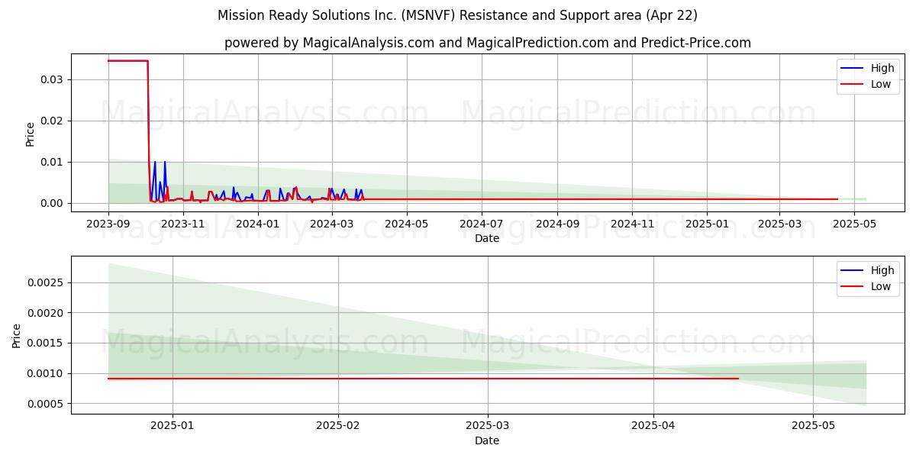This screenshot has width=916, height=458.
Task: Click the 2025-01 tick label in bottom chart
Action: tap(173, 426)
